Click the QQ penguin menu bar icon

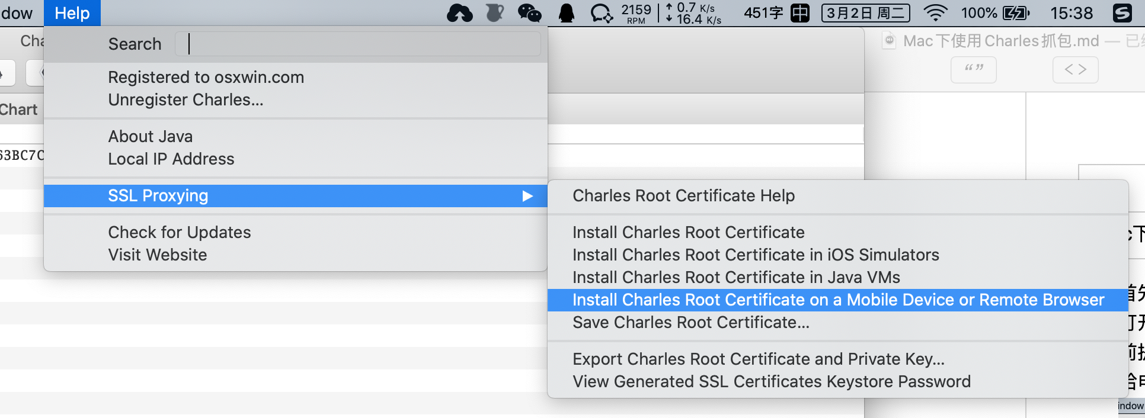567,13
